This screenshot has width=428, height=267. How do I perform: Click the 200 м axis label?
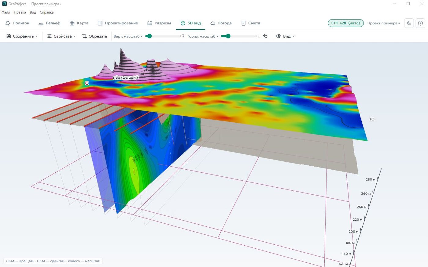pos(353,232)
